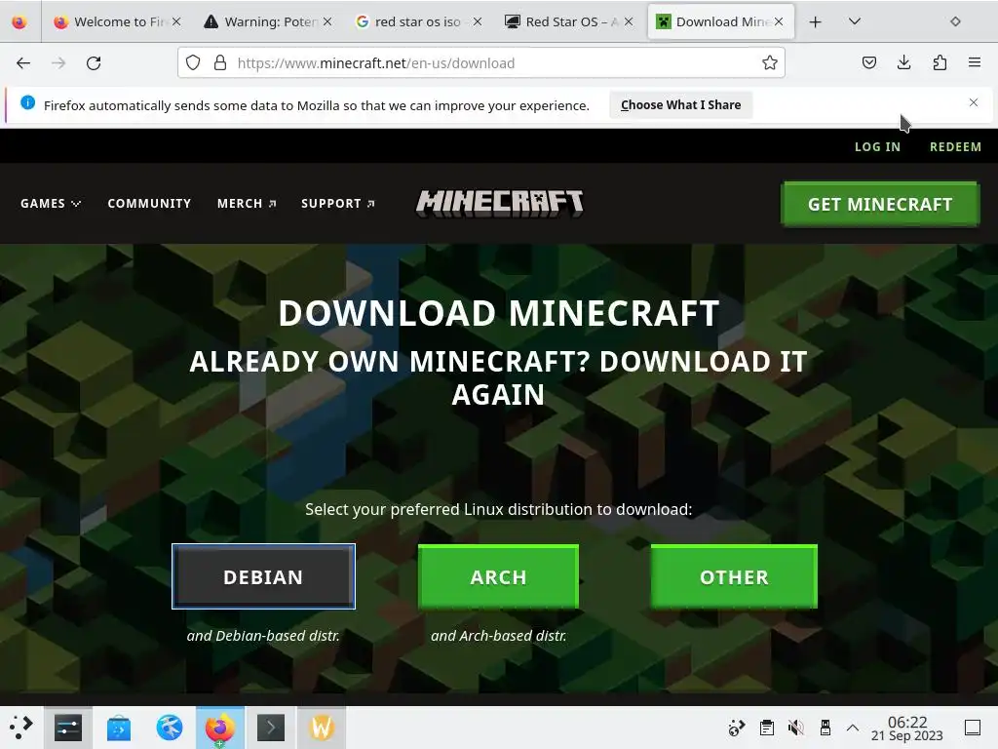The width and height of the screenshot is (998, 749).
Task: Launch Konqueror browser from taskbar
Action: point(170,728)
